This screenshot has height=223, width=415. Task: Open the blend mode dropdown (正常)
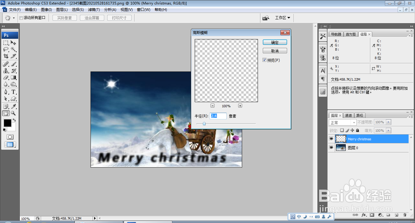(343, 122)
